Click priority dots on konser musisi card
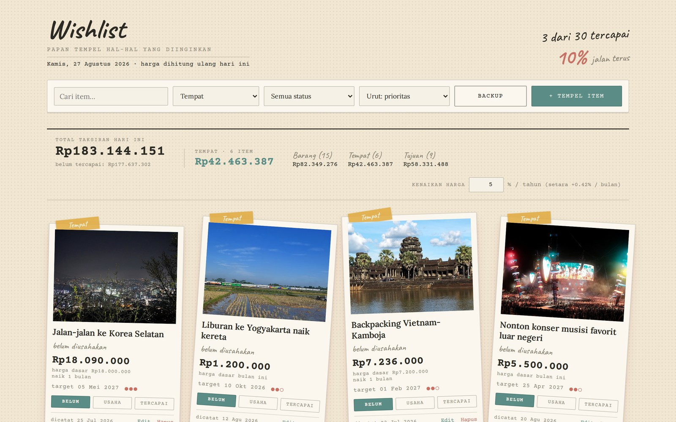676x422 pixels. pos(575,390)
